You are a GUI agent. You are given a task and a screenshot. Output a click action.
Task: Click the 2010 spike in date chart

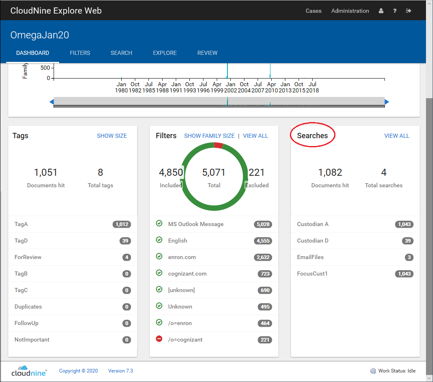coord(270,71)
